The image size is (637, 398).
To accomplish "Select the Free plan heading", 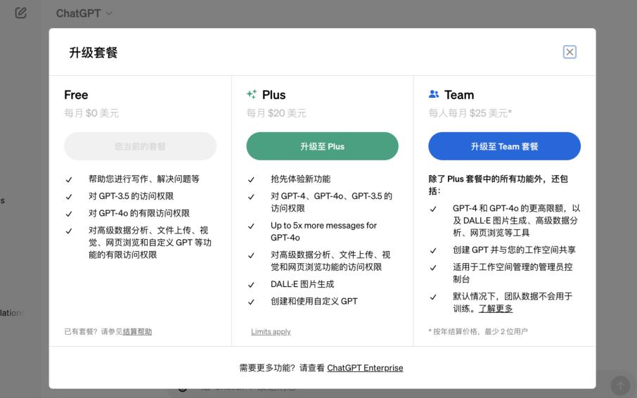I will 76,95.
